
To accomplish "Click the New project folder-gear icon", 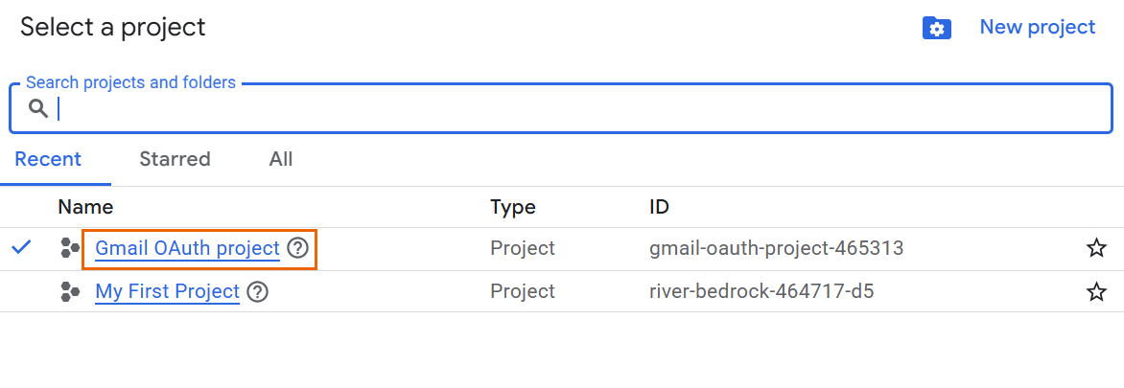I will pos(936,28).
